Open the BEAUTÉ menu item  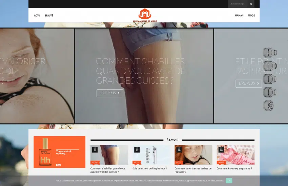point(49,16)
